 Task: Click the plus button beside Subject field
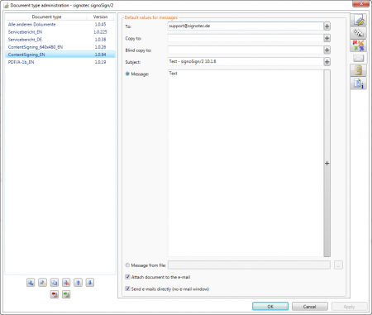(x=327, y=62)
